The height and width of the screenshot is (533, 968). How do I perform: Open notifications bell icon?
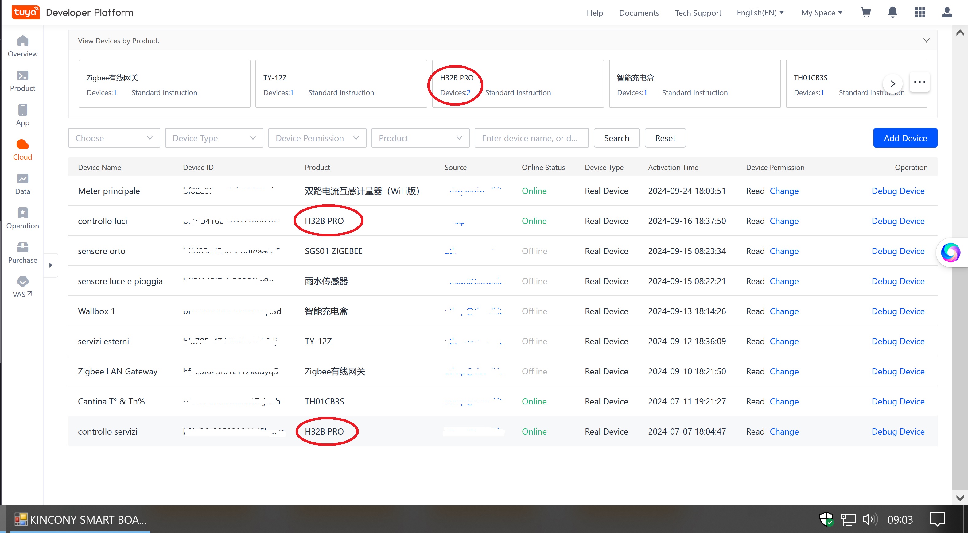tap(892, 12)
